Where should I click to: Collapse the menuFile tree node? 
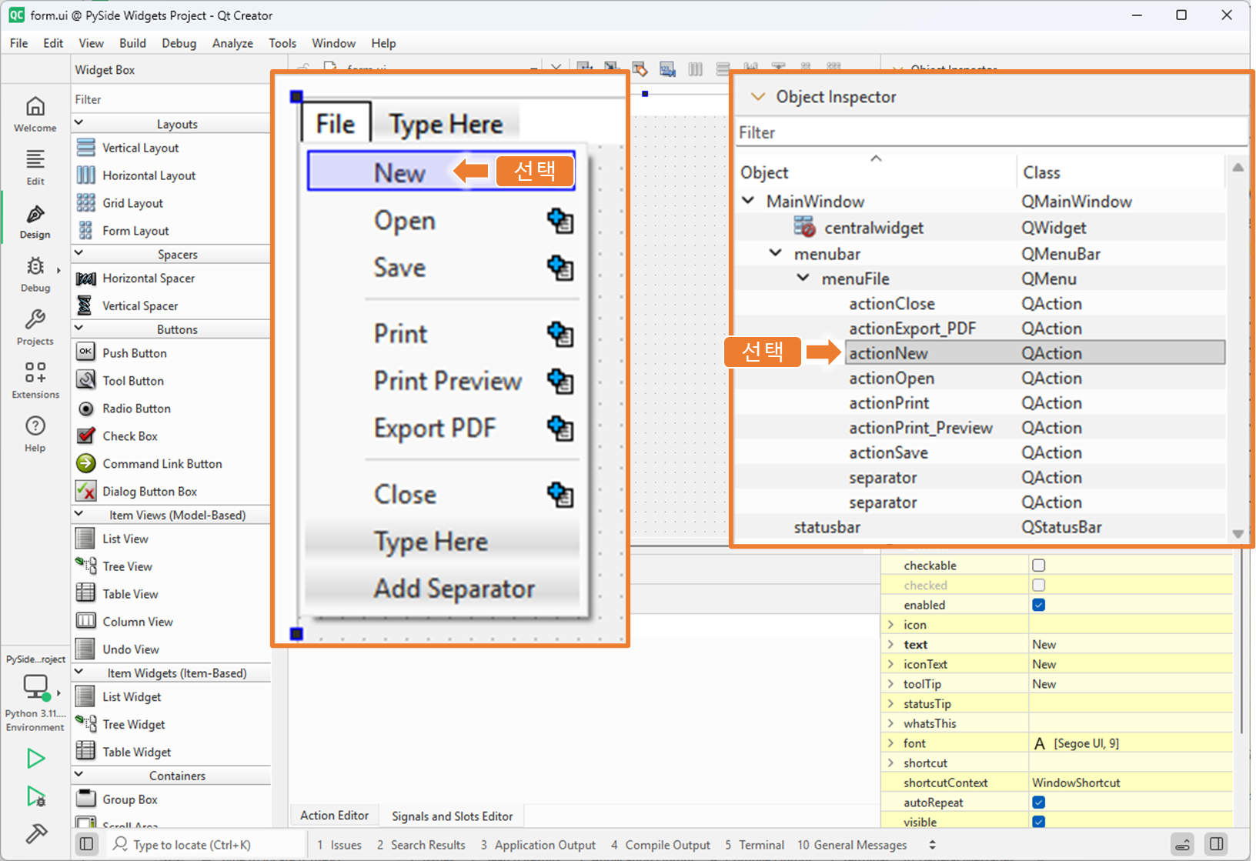click(803, 278)
